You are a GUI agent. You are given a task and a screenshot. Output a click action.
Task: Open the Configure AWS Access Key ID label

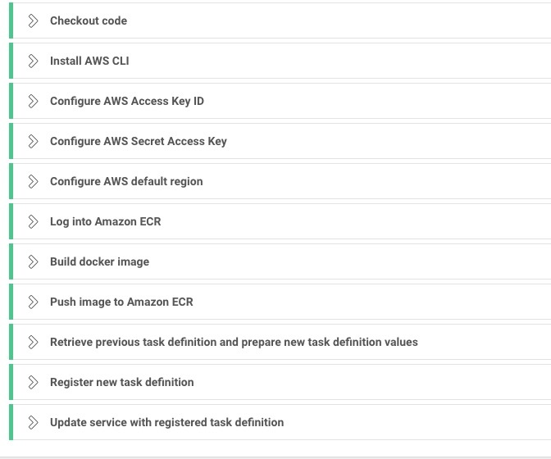coord(127,101)
